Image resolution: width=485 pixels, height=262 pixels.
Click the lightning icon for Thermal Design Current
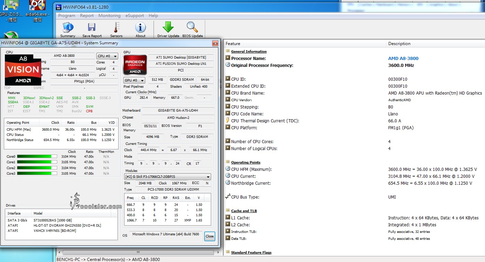(228, 120)
